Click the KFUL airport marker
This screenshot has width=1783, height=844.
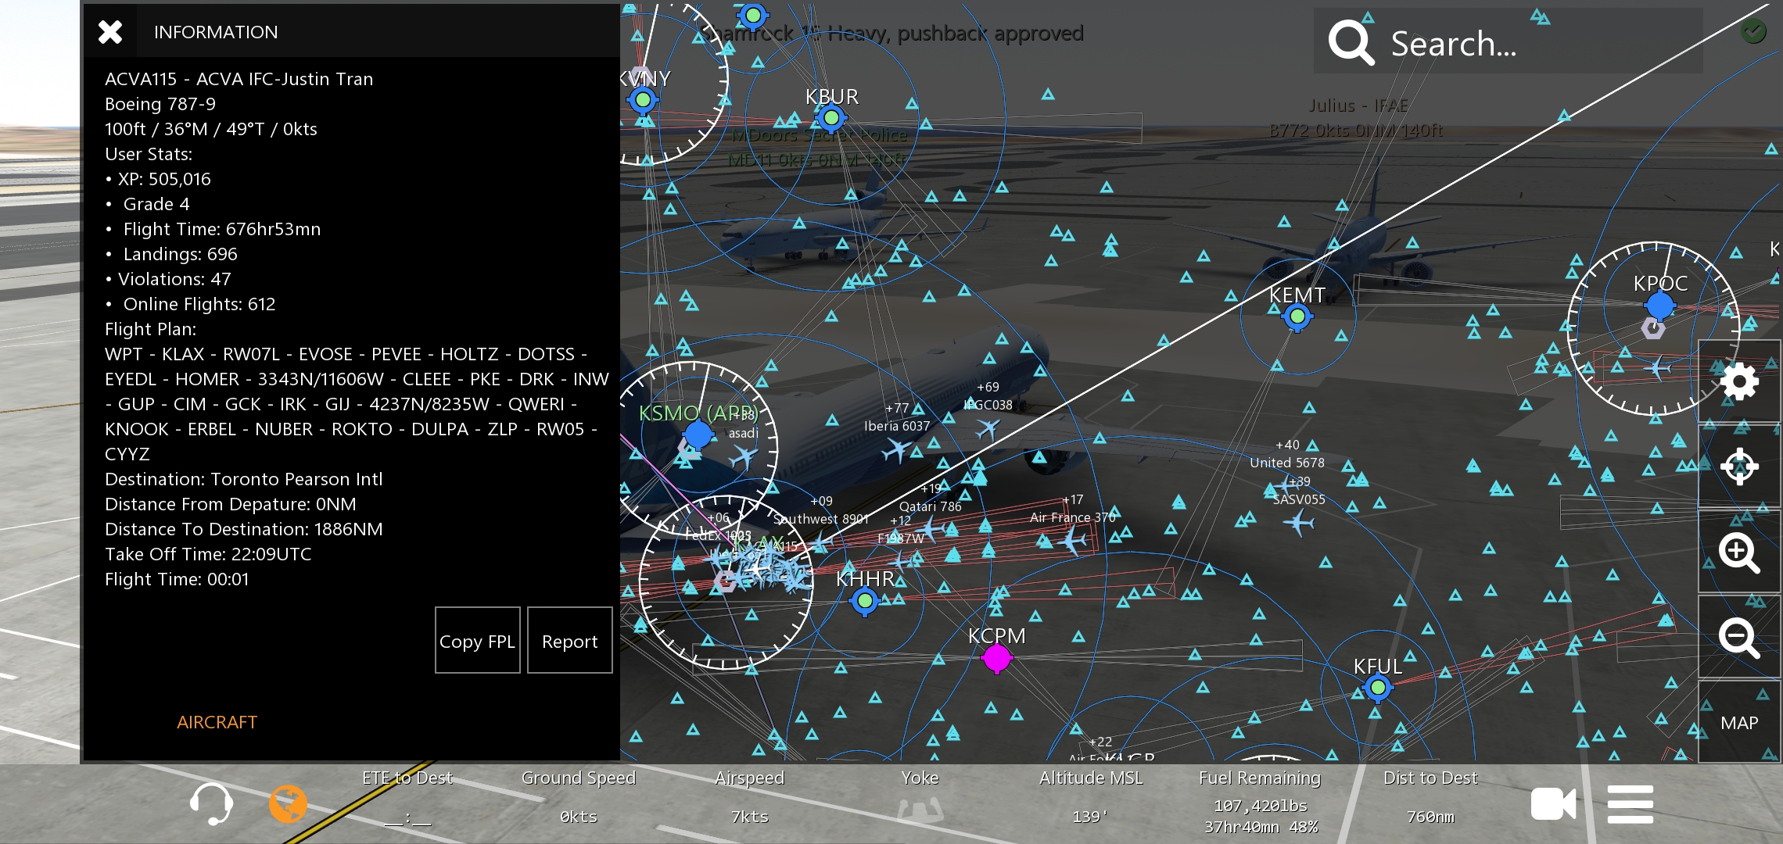click(1378, 688)
